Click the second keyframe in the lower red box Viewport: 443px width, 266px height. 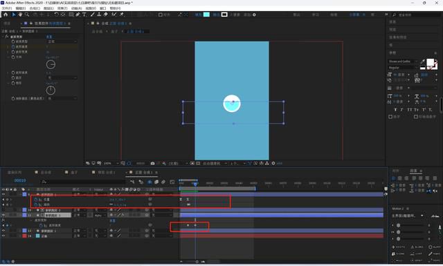click(195, 225)
